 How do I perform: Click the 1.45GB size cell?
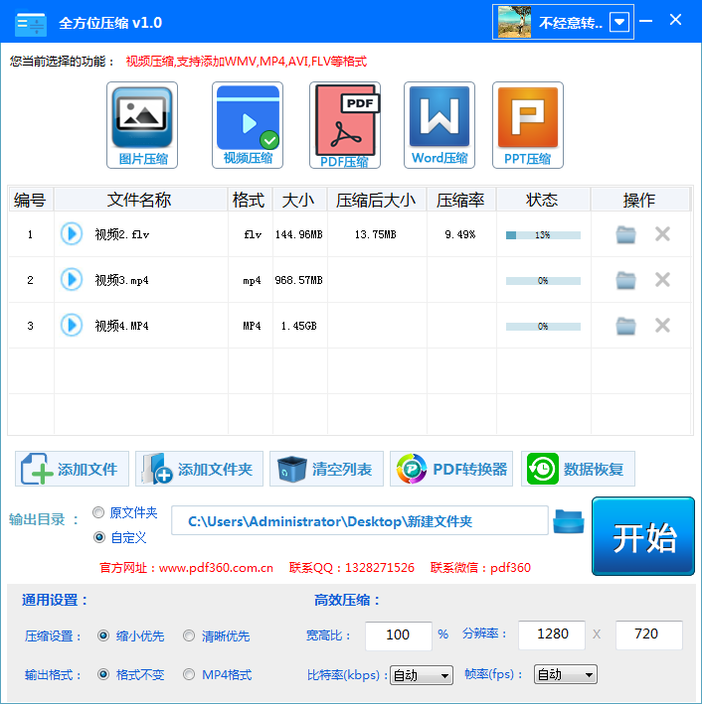click(x=299, y=326)
